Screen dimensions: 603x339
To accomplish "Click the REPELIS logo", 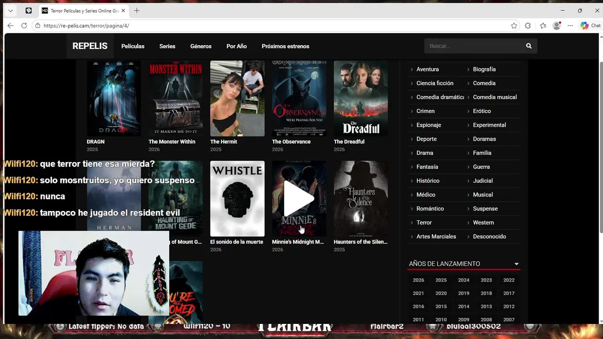I will [x=90, y=46].
